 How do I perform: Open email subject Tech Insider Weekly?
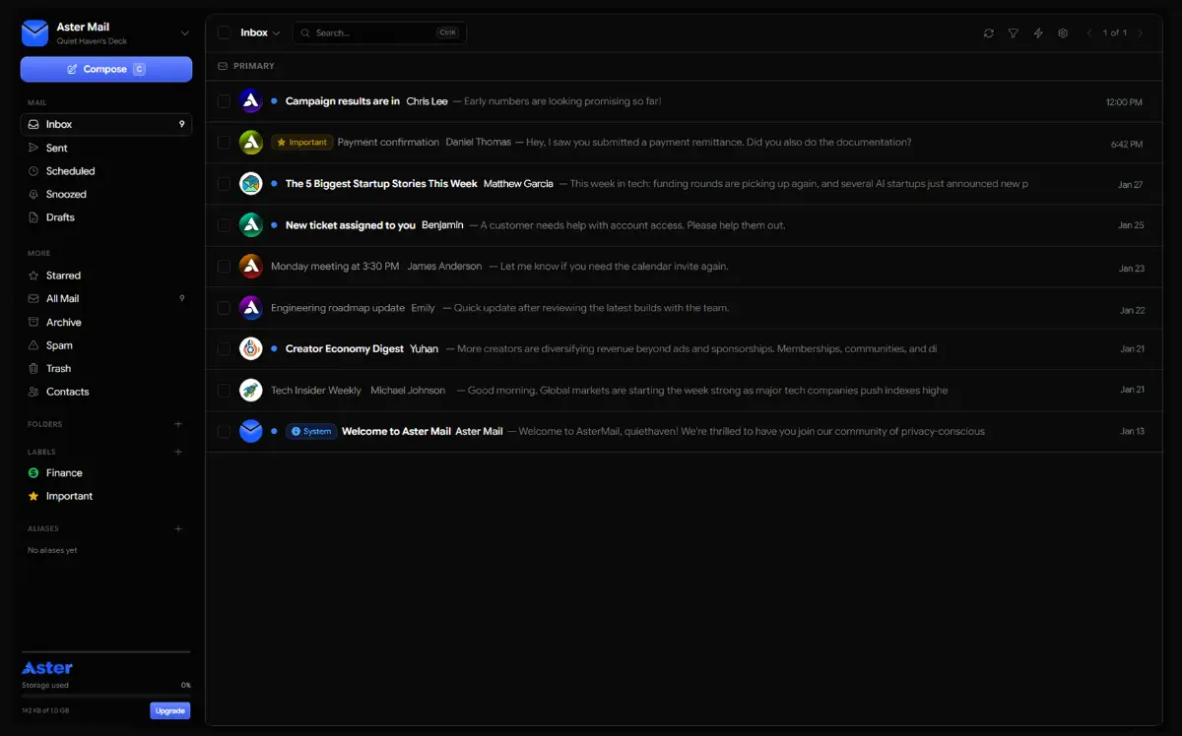(x=316, y=391)
